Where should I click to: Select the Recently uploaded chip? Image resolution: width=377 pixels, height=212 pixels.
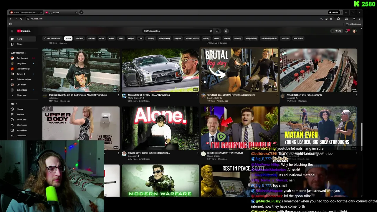(269, 38)
